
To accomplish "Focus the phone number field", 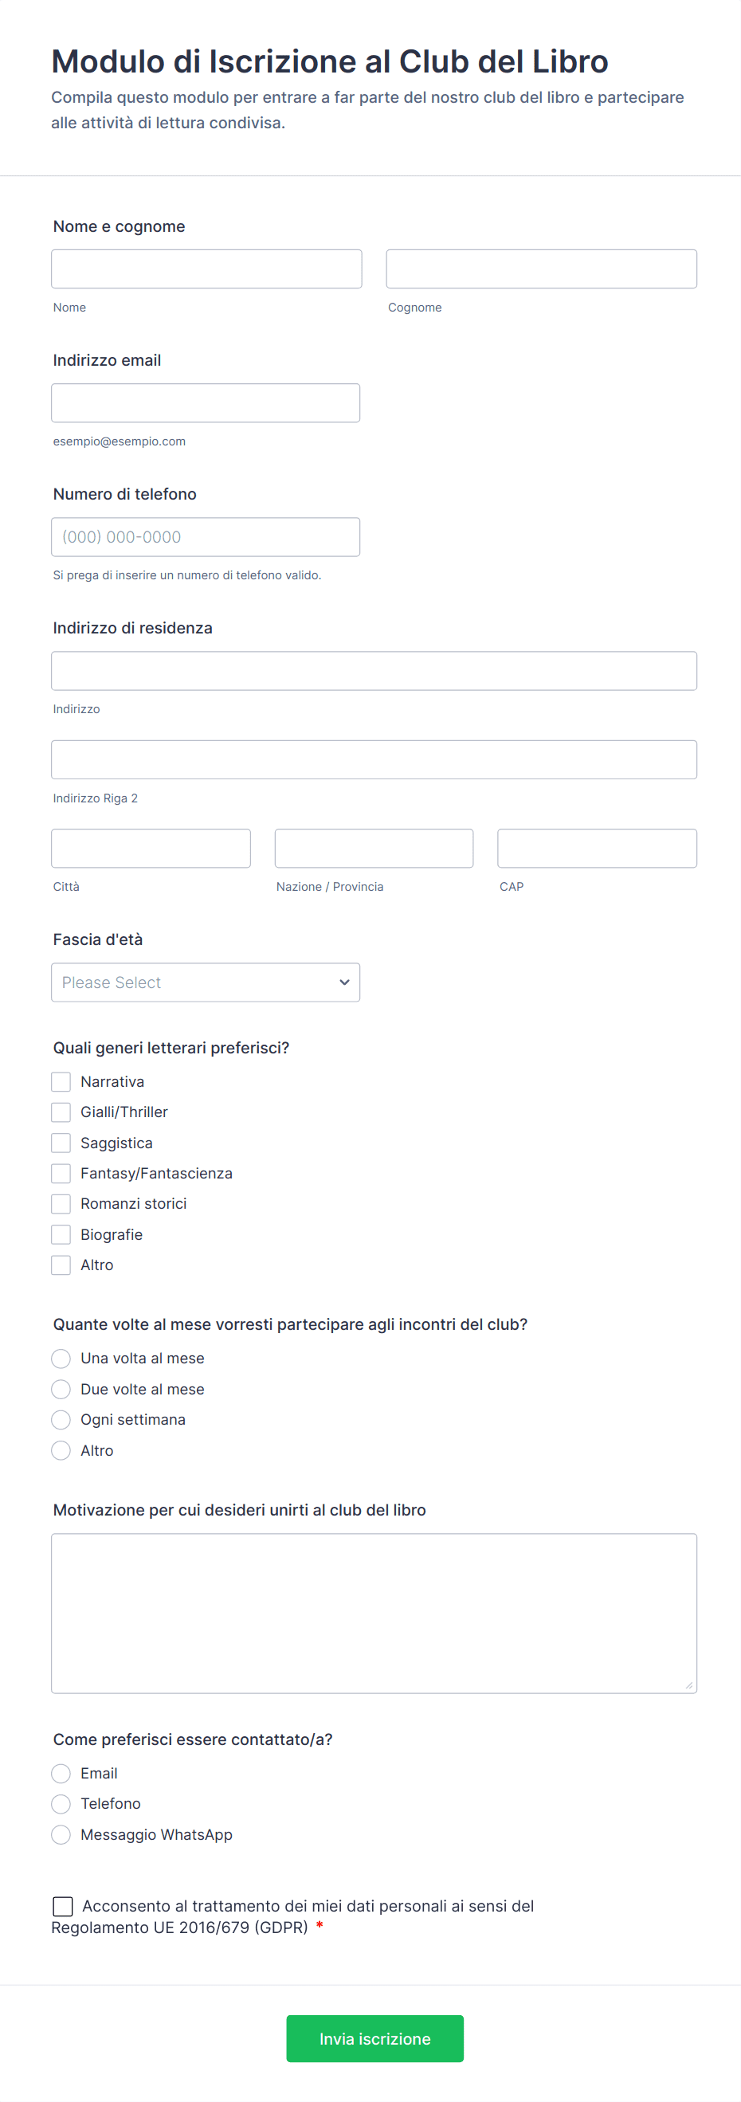I will tap(205, 537).
